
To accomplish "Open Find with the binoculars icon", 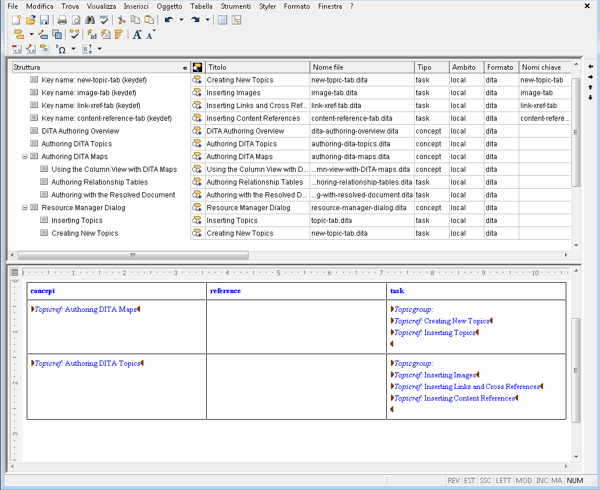I will pos(90,20).
